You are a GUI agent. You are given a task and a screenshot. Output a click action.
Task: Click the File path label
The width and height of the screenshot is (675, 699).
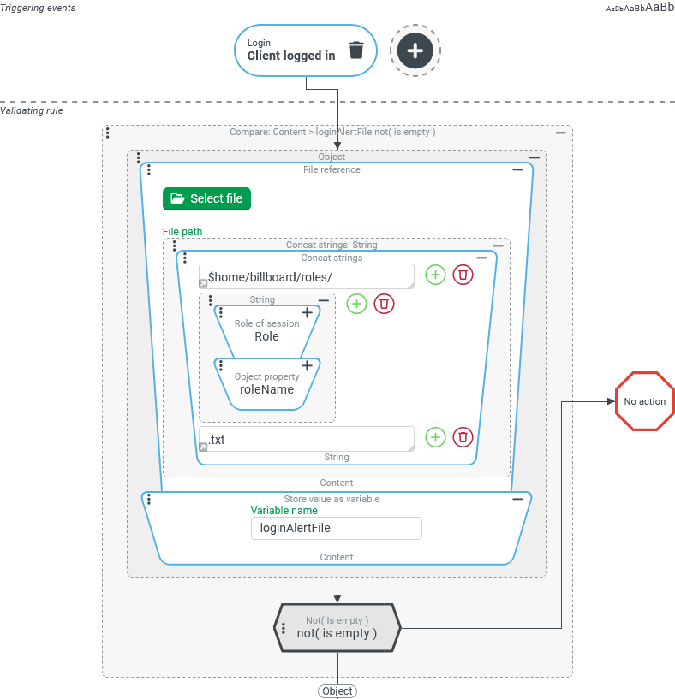point(182,232)
